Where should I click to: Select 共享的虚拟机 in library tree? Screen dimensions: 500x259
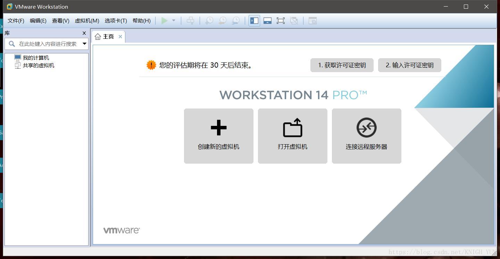pyautogui.click(x=39, y=66)
